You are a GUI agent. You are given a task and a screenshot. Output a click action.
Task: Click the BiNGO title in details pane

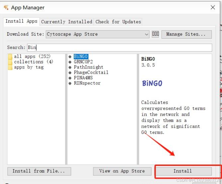pyautogui.click(x=148, y=59)
